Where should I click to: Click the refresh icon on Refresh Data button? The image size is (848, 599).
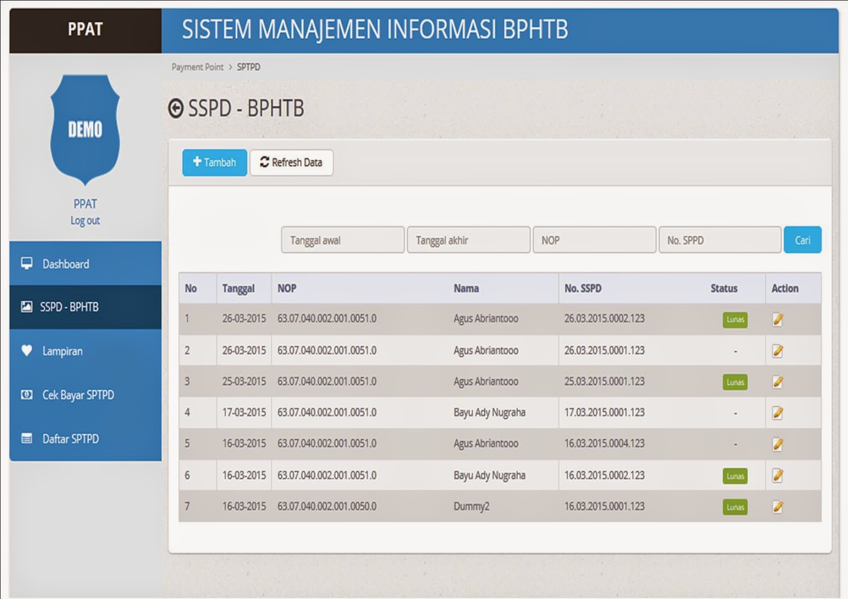point(264,163)
